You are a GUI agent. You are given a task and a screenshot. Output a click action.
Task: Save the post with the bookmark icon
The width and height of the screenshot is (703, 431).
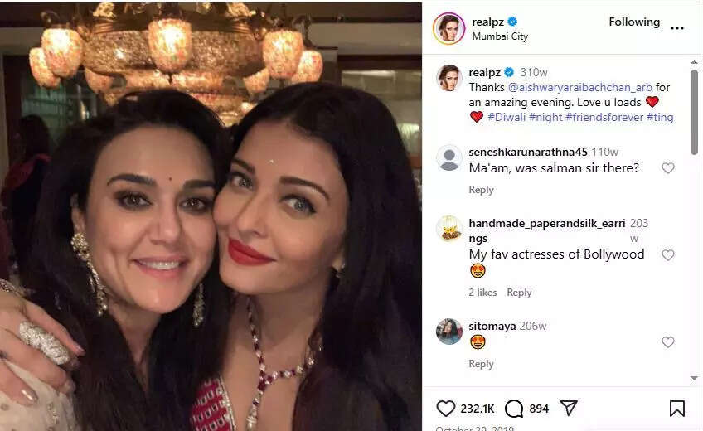677,408
